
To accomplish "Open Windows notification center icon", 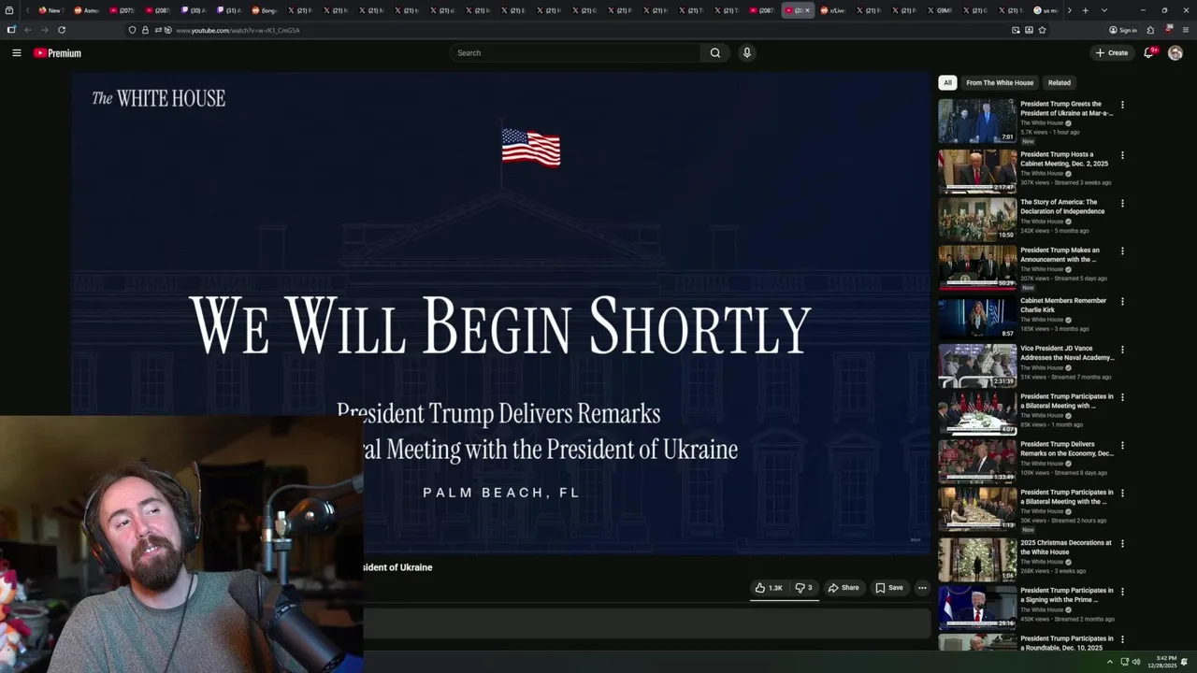I will (x=1184, y=662).
